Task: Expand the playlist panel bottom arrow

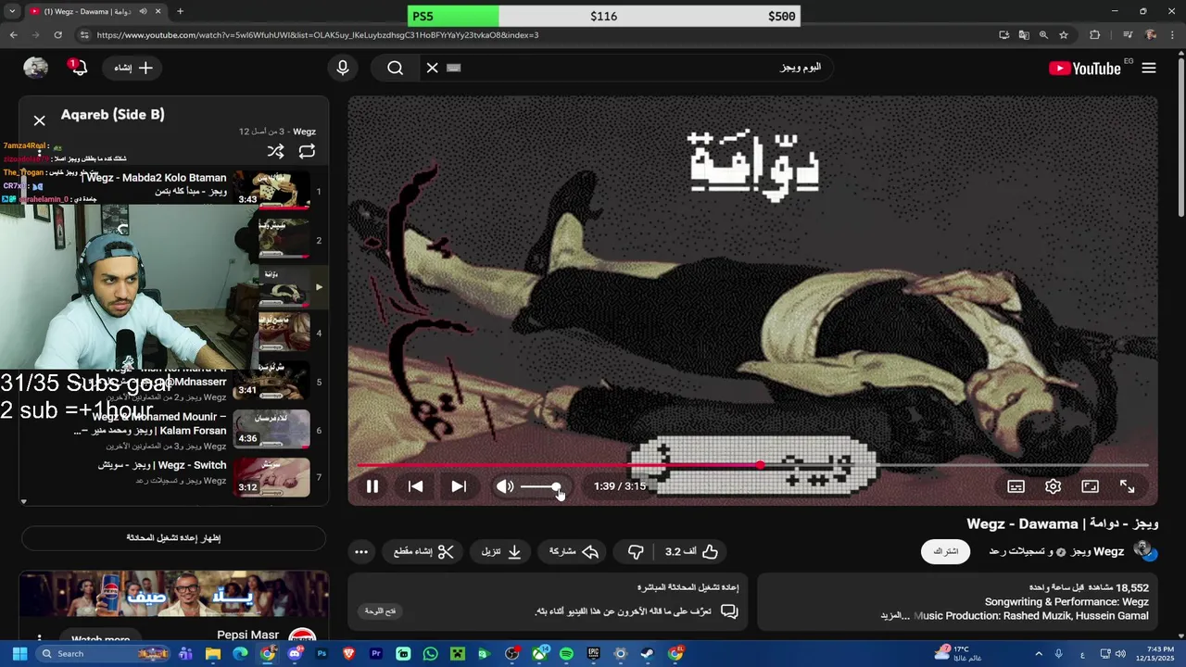Action: click(23, 501)
